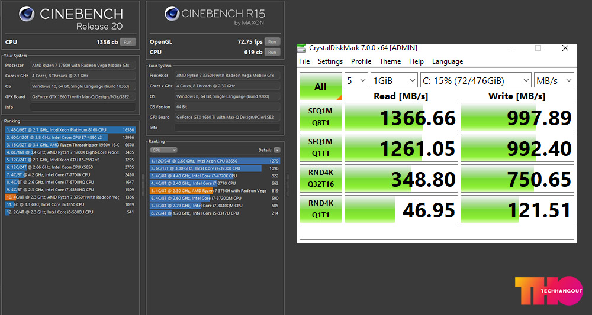Open the Help menu in CrystalDiskMark

pos(416,61)
